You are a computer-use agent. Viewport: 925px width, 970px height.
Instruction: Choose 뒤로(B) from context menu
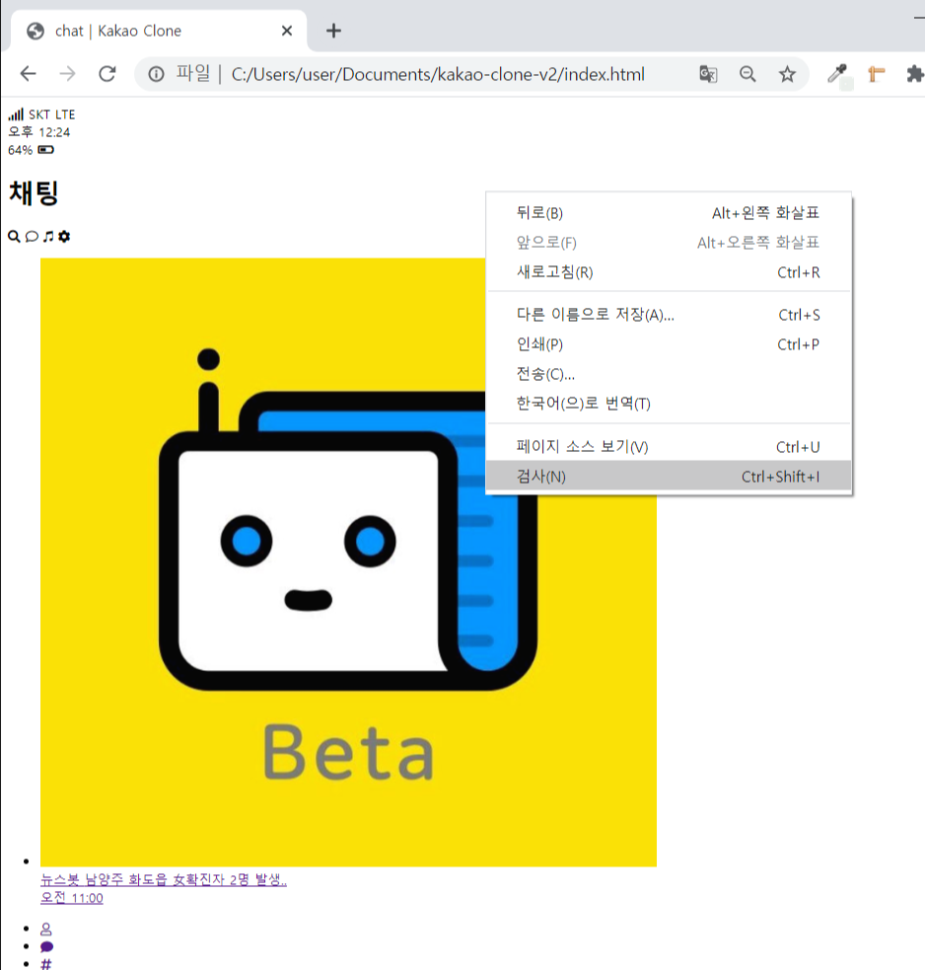tap(669, 213)
